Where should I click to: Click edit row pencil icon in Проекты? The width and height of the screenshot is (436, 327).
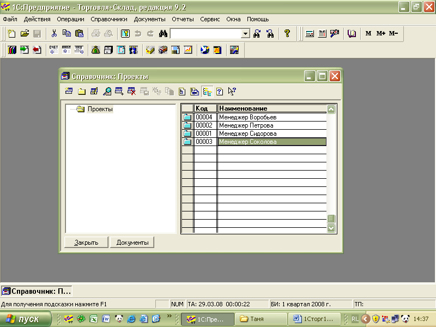(94, 91)
